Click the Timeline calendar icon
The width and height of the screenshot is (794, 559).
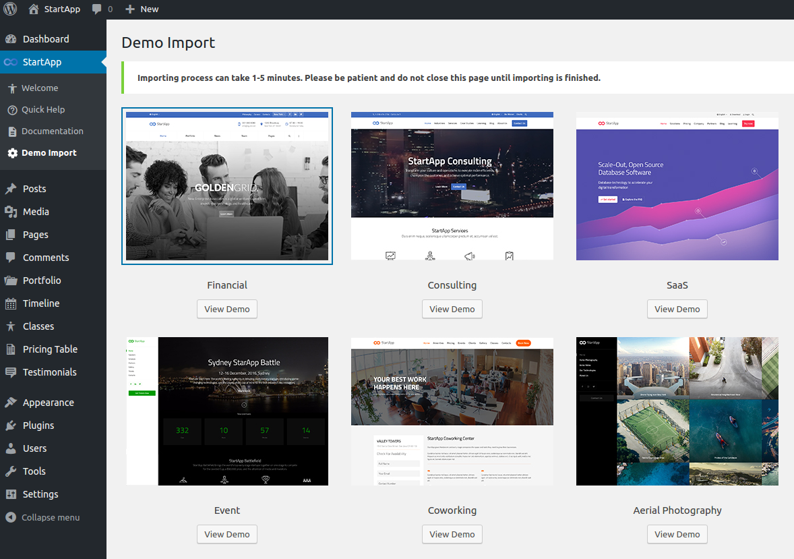click(x=11, y=303)
